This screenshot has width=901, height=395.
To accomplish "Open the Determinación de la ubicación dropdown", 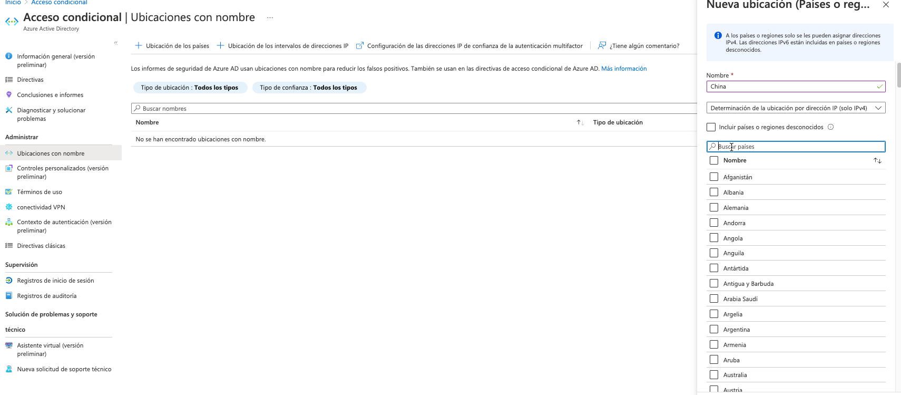I will pyautogui.click(x=796, y=108).
